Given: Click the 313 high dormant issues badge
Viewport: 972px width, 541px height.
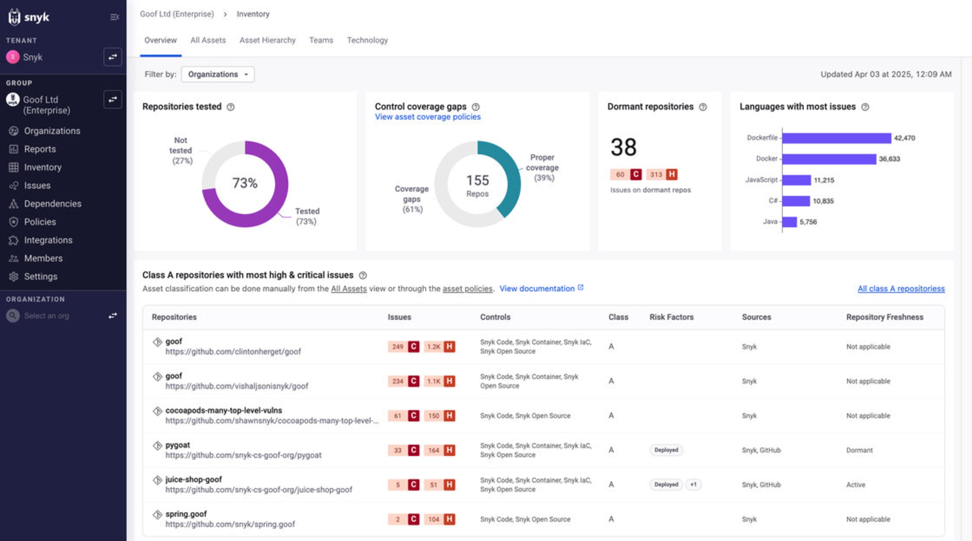Looking at the screenshot, I should [x=662, y=175].
